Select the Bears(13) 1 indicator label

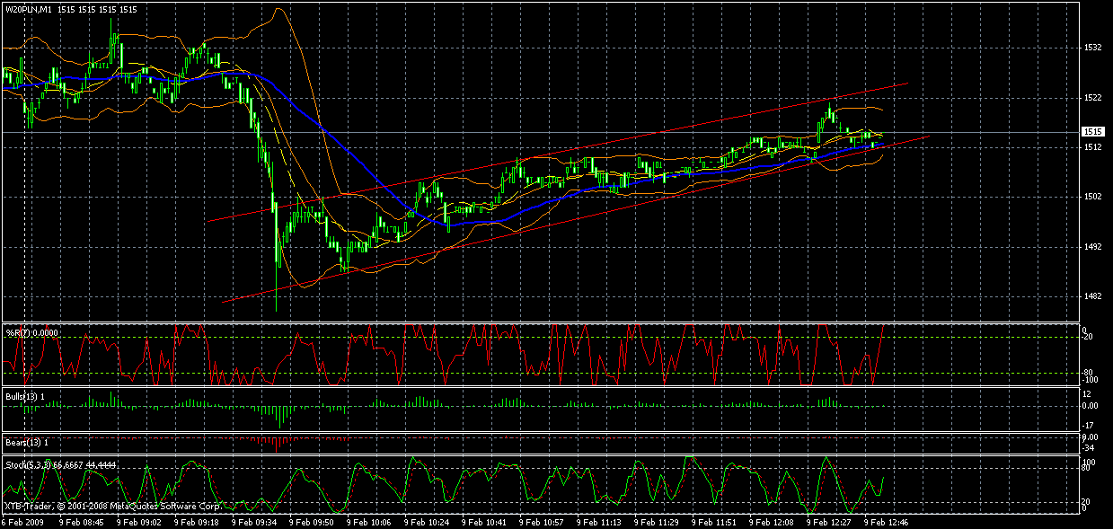pyautogui.click(x=26, y=443)
